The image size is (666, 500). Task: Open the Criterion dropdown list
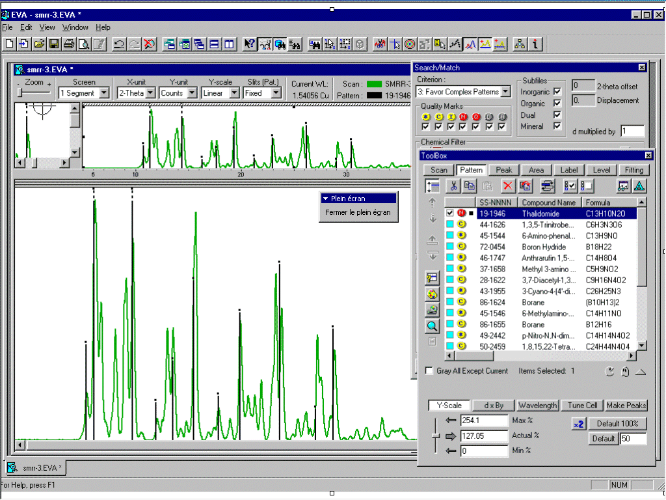505,92
